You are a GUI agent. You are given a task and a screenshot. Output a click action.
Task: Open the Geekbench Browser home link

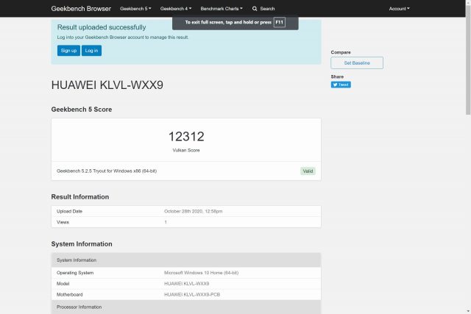[x=81, y=9]
